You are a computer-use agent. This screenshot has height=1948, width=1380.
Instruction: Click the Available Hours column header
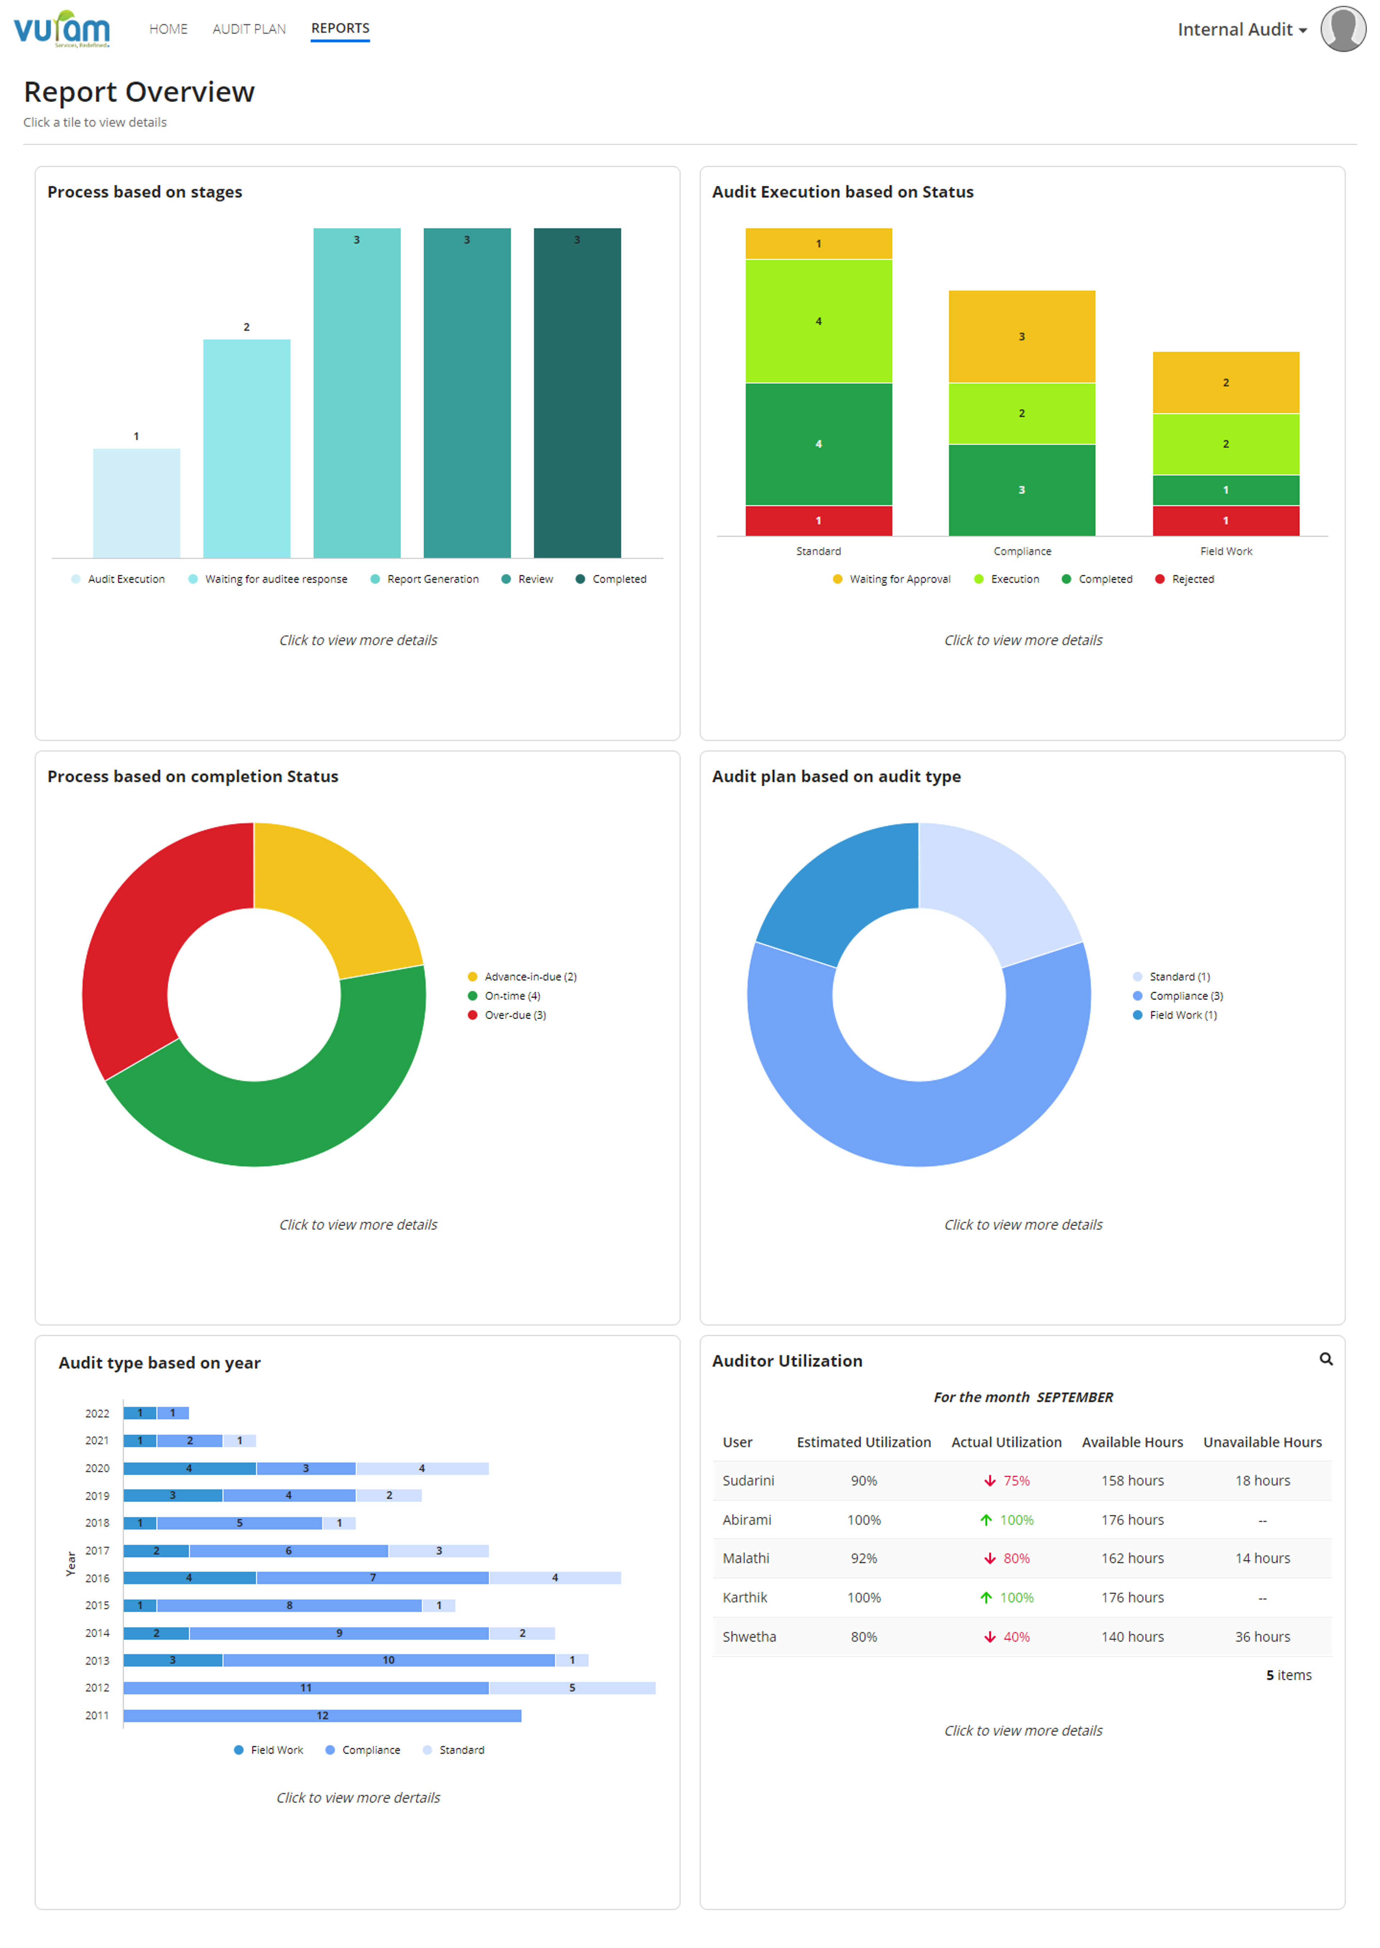pos(1132,1442)
